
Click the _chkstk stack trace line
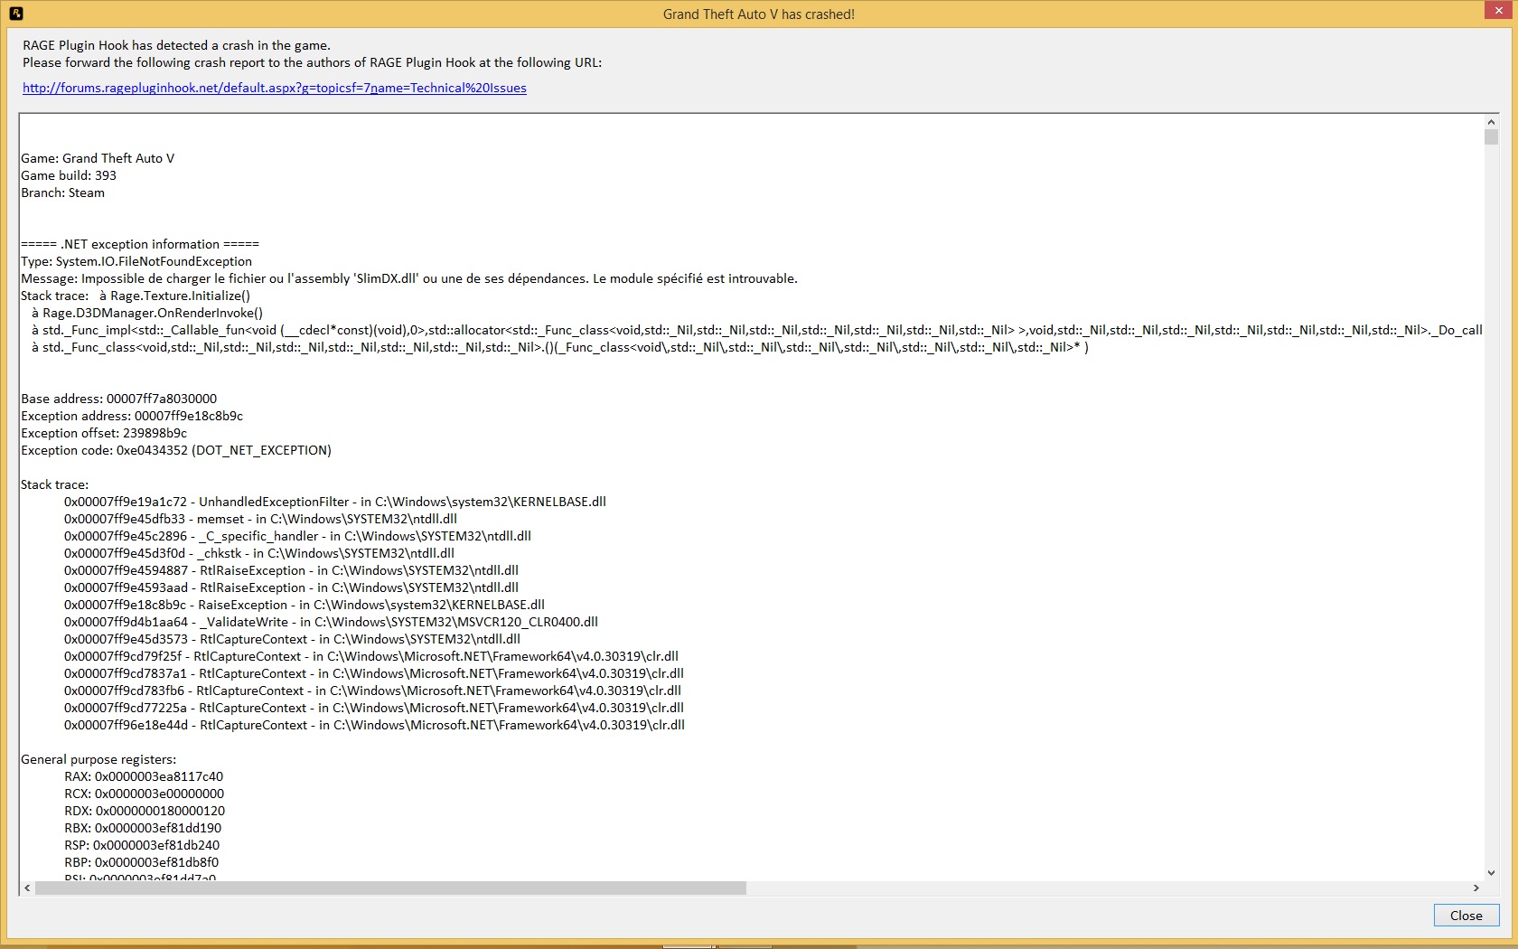click(259, 553)
